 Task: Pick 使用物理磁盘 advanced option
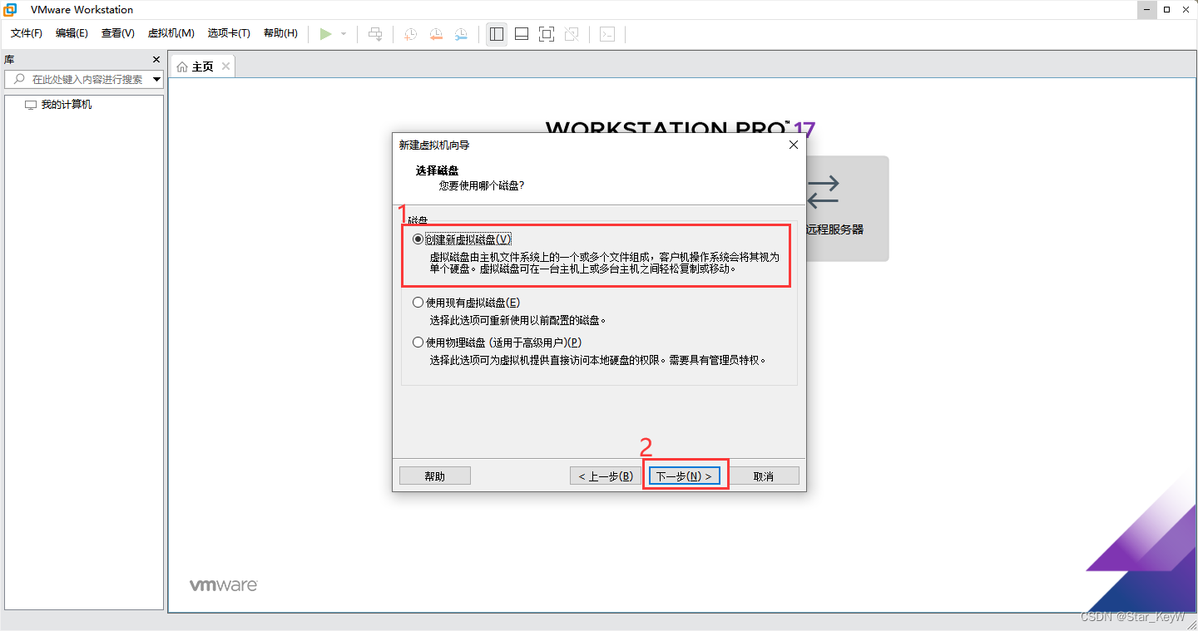pos(418,341)
